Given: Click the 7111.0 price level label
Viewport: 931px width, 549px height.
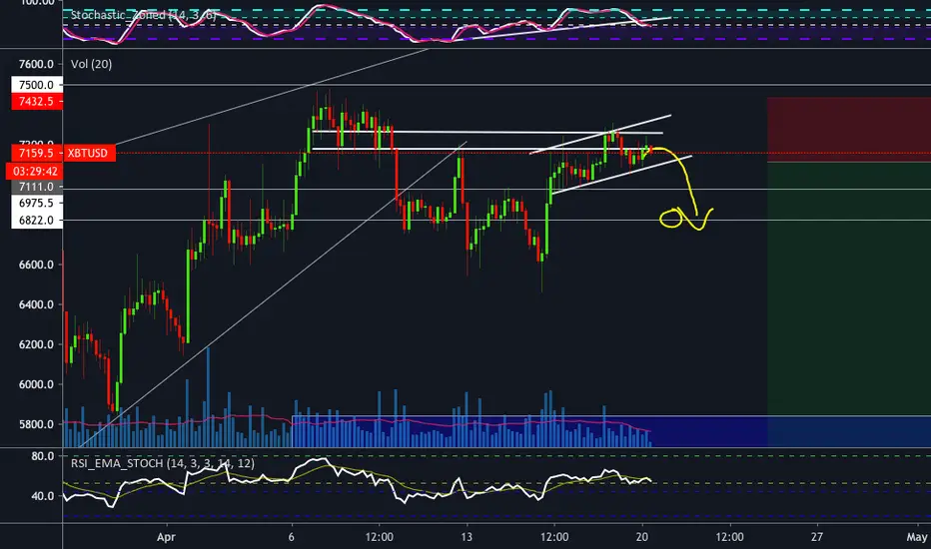Looking at the screenshot, I should click(x=36, y=187).
